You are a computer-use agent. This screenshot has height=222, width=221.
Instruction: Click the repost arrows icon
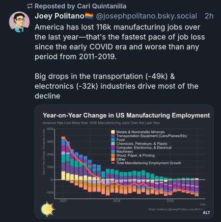click(x=30, y=6)
